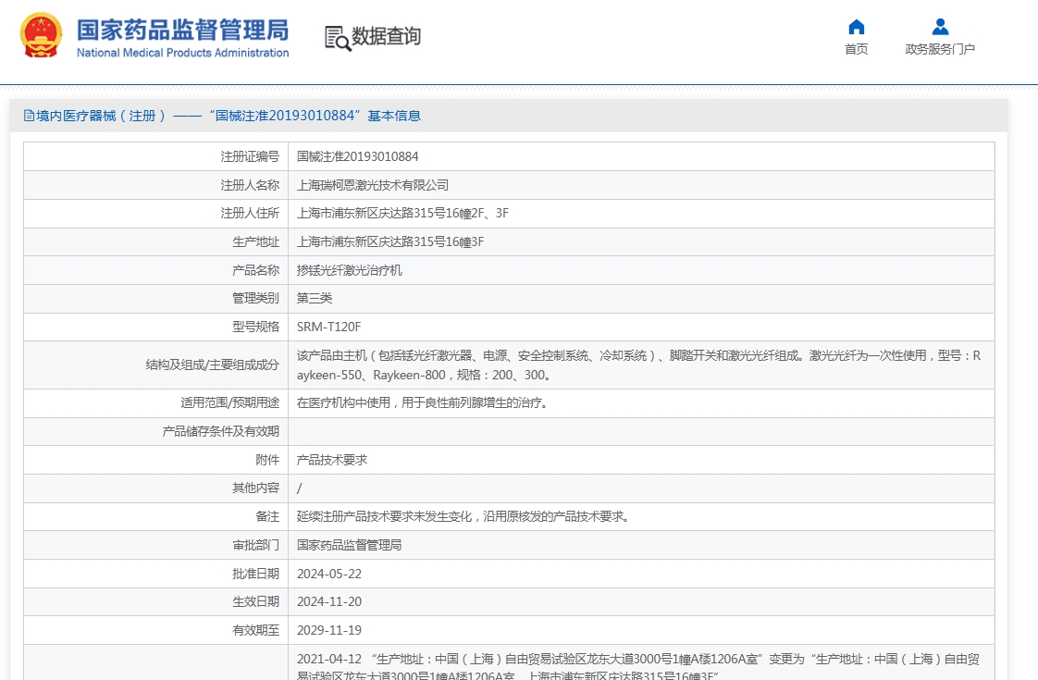
Task: Click the home (首页) house icon
Action: [x=856, y=27]
